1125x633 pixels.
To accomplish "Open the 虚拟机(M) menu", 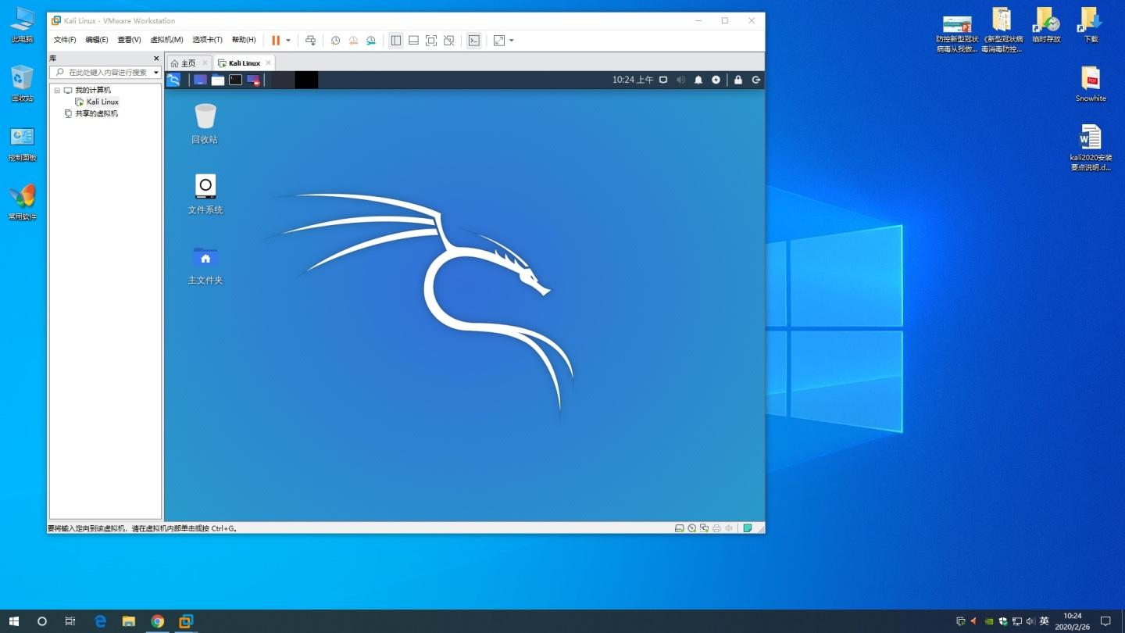I will [166, 40].
